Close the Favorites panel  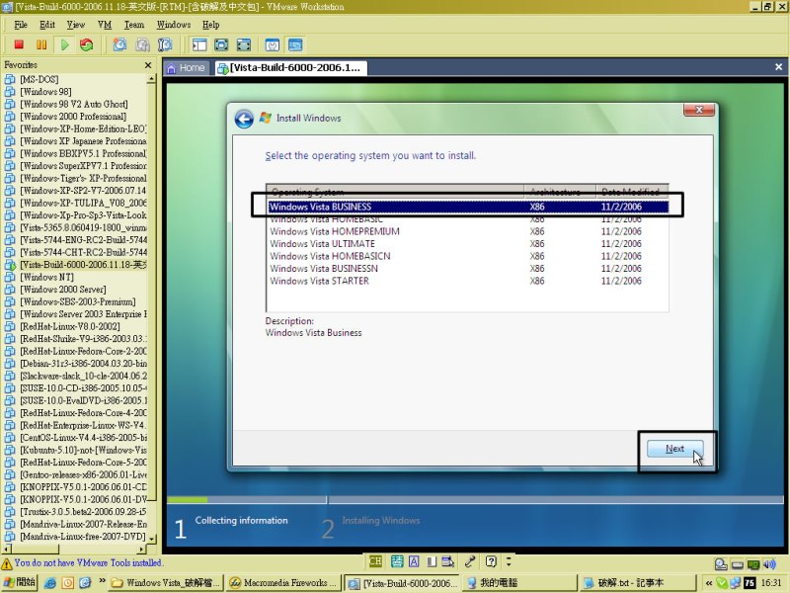point(148,65)
